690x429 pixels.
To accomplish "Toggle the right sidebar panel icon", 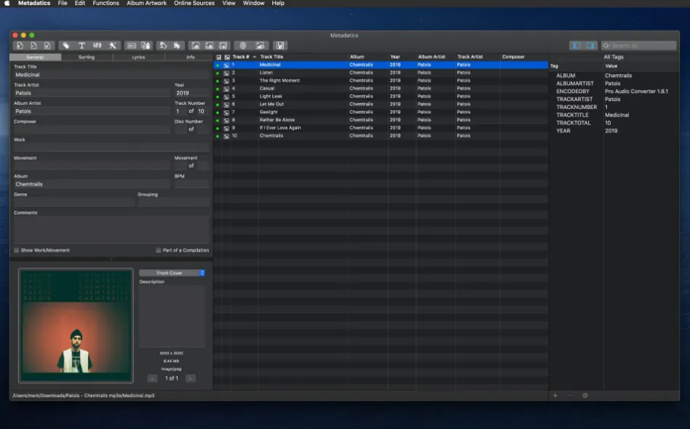I will (590, 45).
